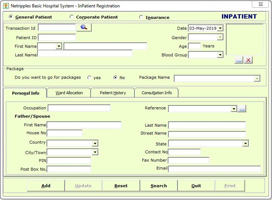Image resolution: width=272 pixels, height=200 pixels.
Task: Focus the Contact No field
Action: (184, 152)
